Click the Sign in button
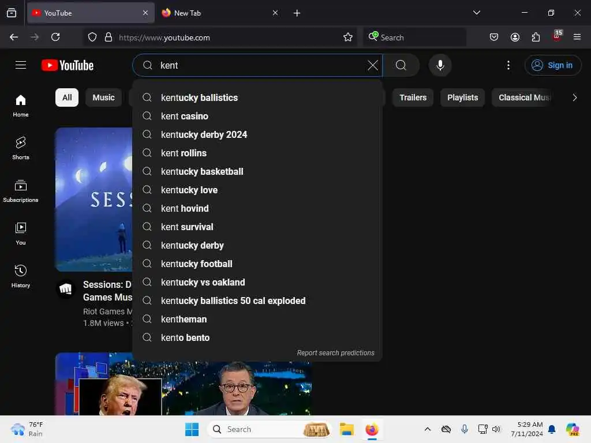591x443 pixels. point(552,65)
